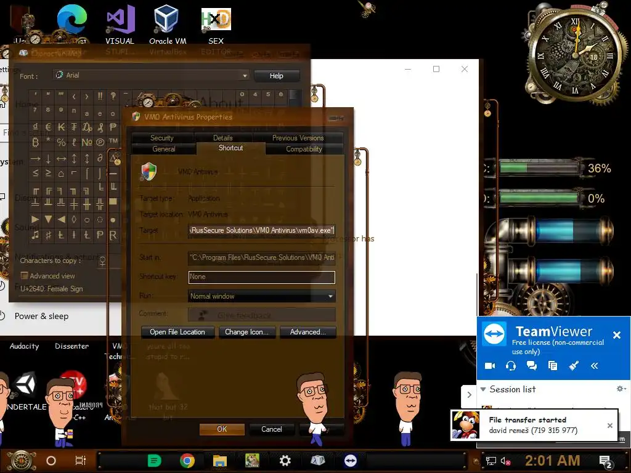Switch to the Details tab
The height and width of the screenshot is (473, 631).
pos(223,137)
